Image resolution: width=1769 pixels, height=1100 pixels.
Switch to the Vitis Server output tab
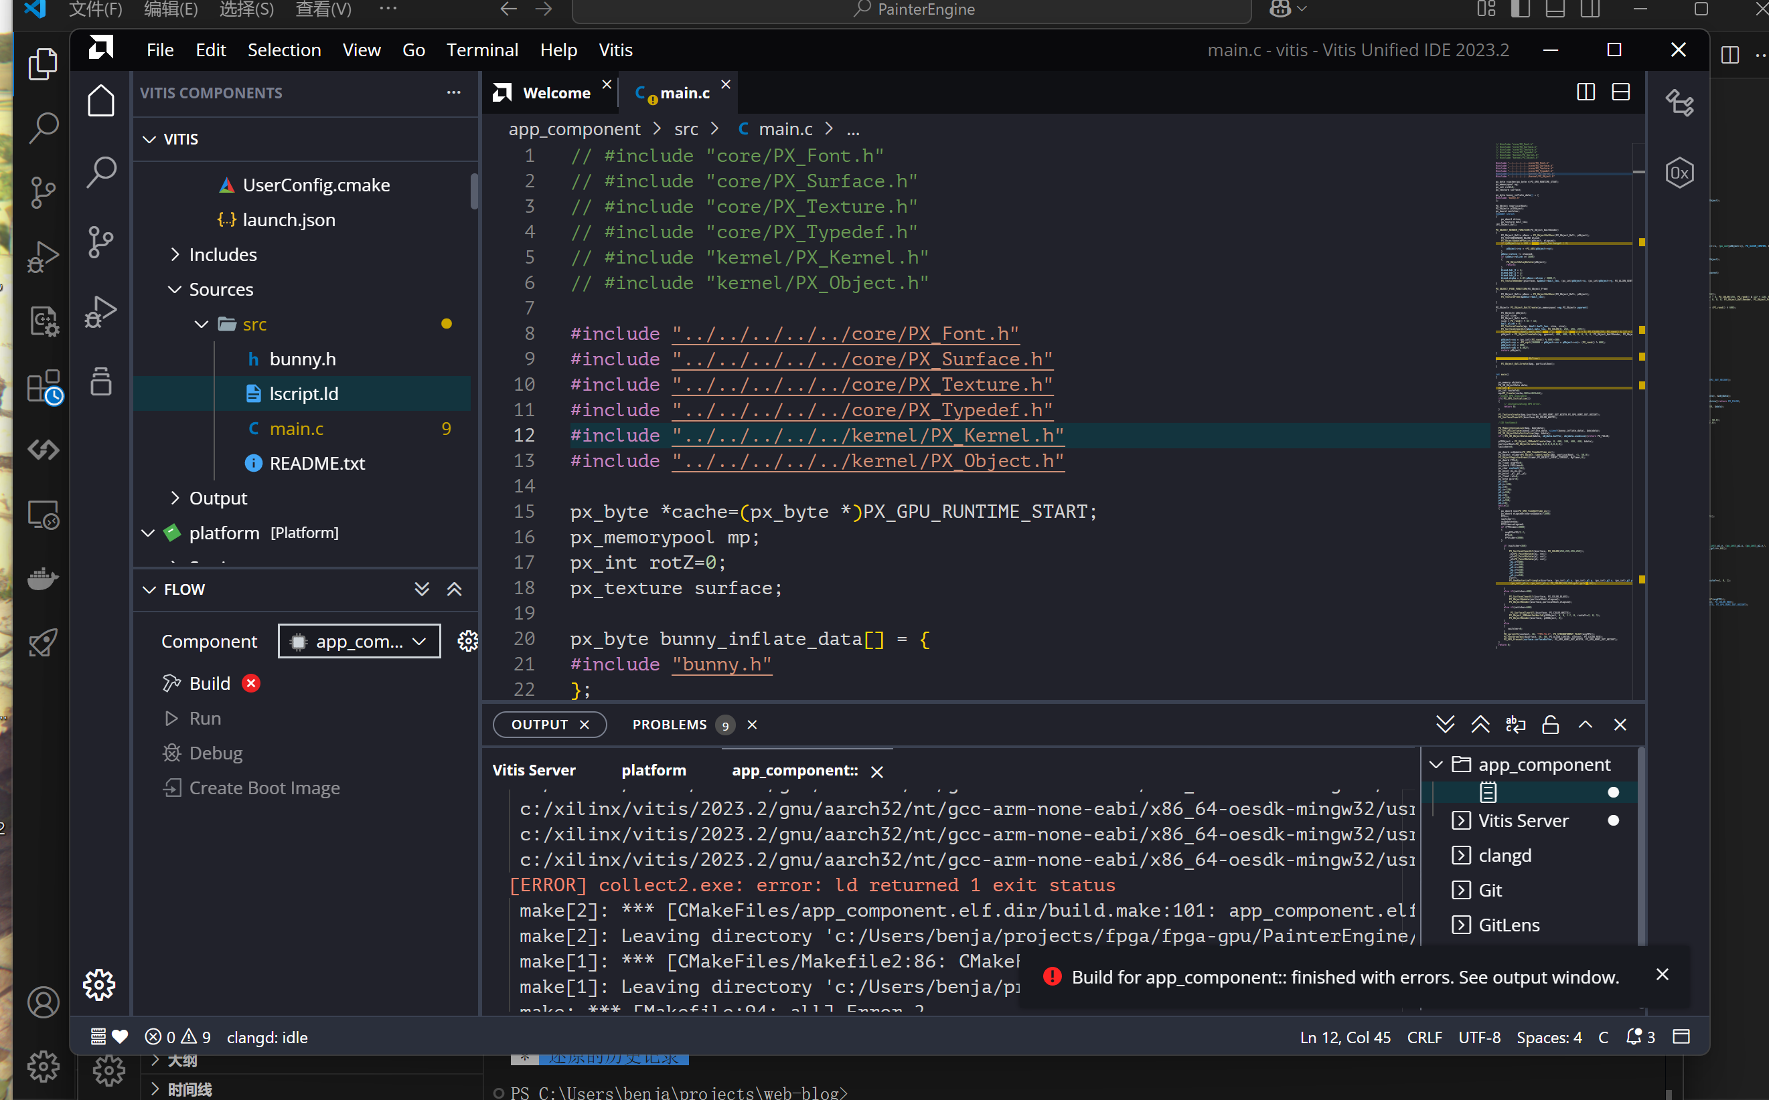click(x=534, y=769)
